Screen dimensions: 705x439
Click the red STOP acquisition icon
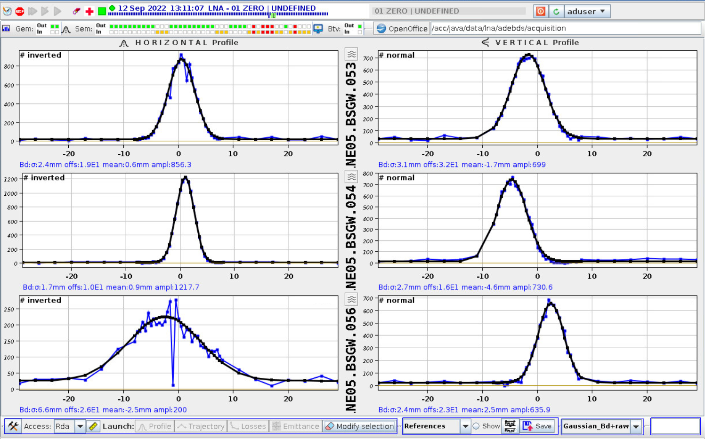coord(20,11)
